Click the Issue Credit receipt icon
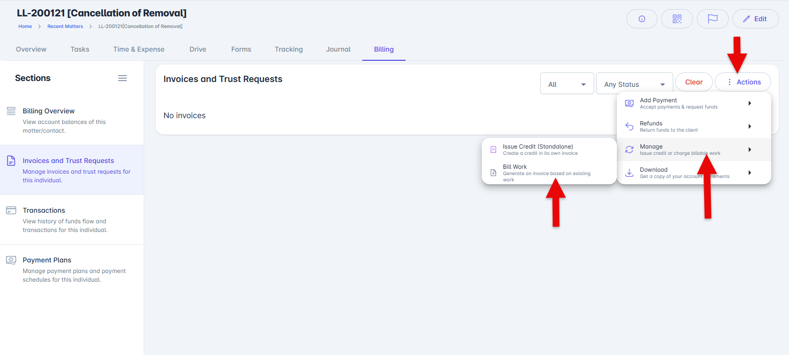This screenshot has width=789, height=355. pyautogui.click(x=493, y=150)
